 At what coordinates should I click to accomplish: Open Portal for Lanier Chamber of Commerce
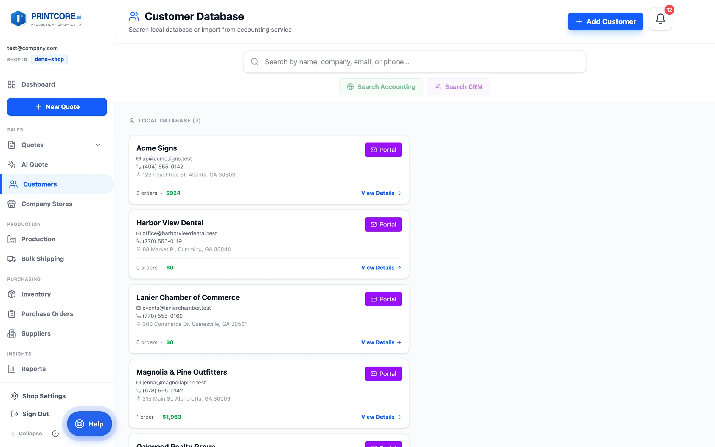pos(383,299)
